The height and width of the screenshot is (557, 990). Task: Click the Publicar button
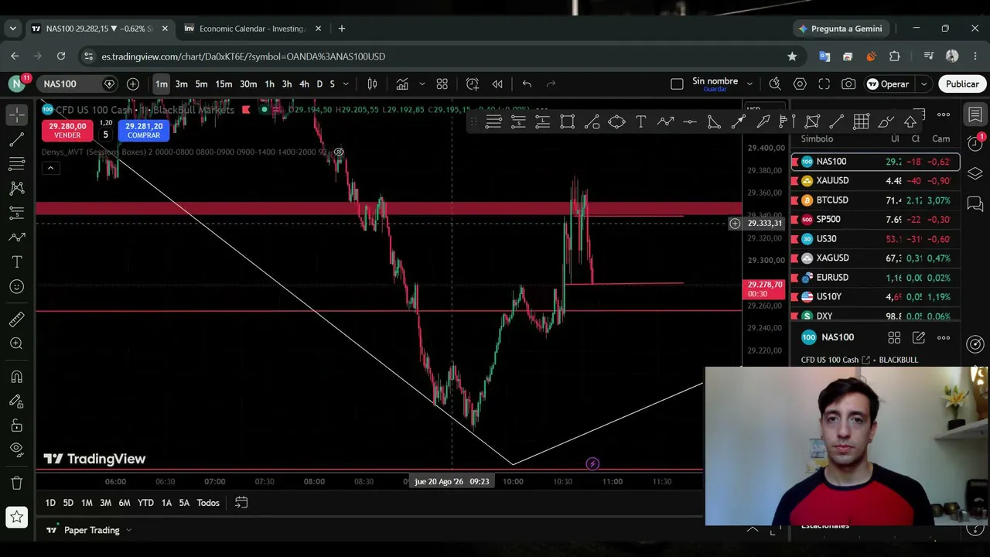tap(962, 84)
